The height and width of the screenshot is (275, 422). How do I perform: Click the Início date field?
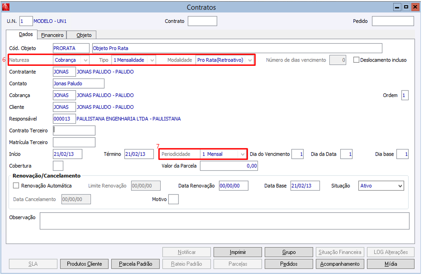67,154
